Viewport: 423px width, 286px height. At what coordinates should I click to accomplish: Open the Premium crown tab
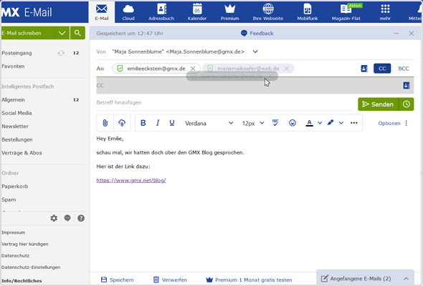point(229,12)
